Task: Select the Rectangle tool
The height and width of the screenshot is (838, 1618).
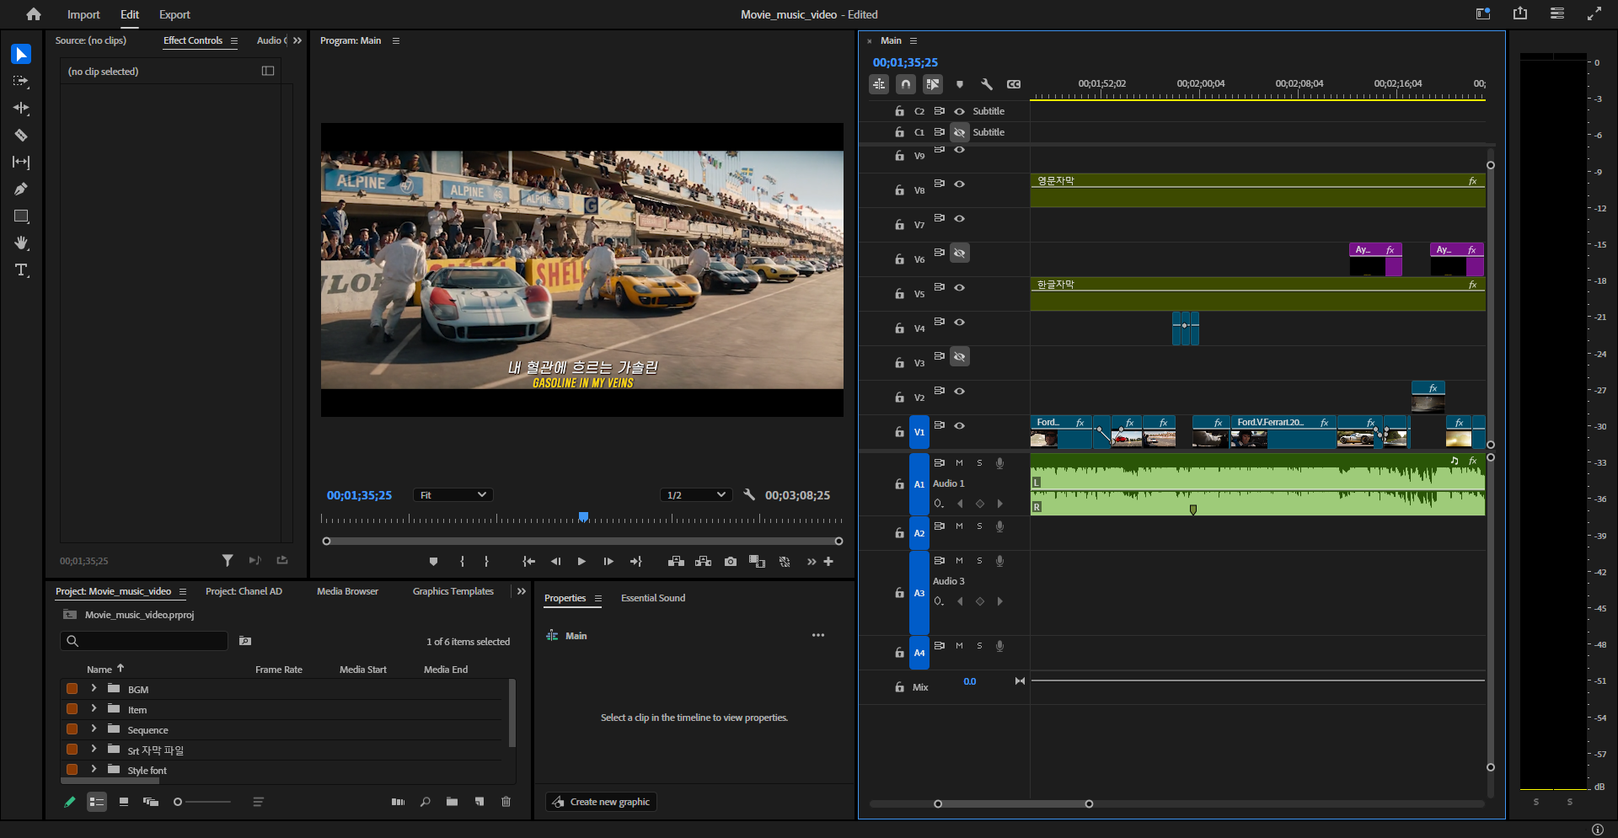Action: 21,216
